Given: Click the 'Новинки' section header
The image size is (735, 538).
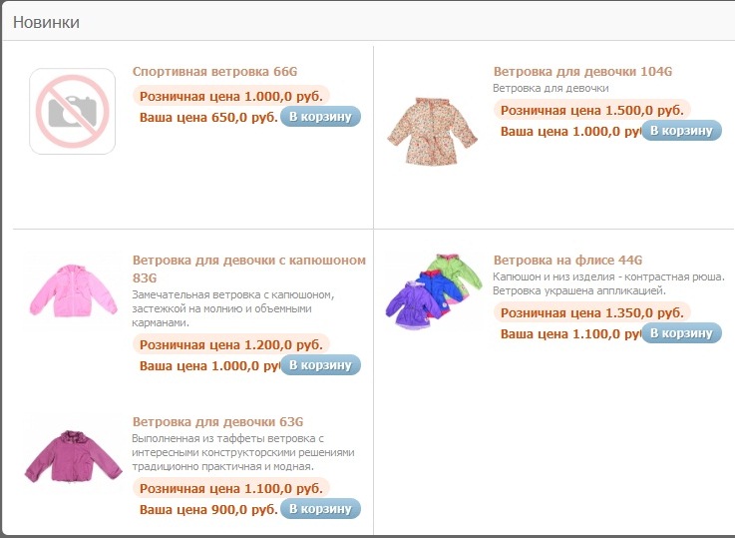Looking at the screenshot, I should click(46, 21).
